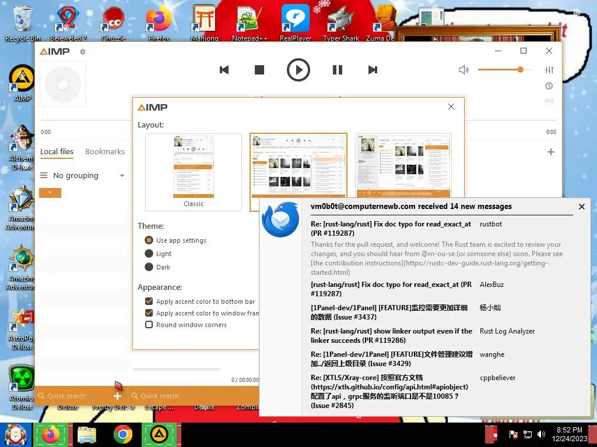Switch to Bookmarks tab
The width and height of the screenshot is (597, 447).
(105, 152)
